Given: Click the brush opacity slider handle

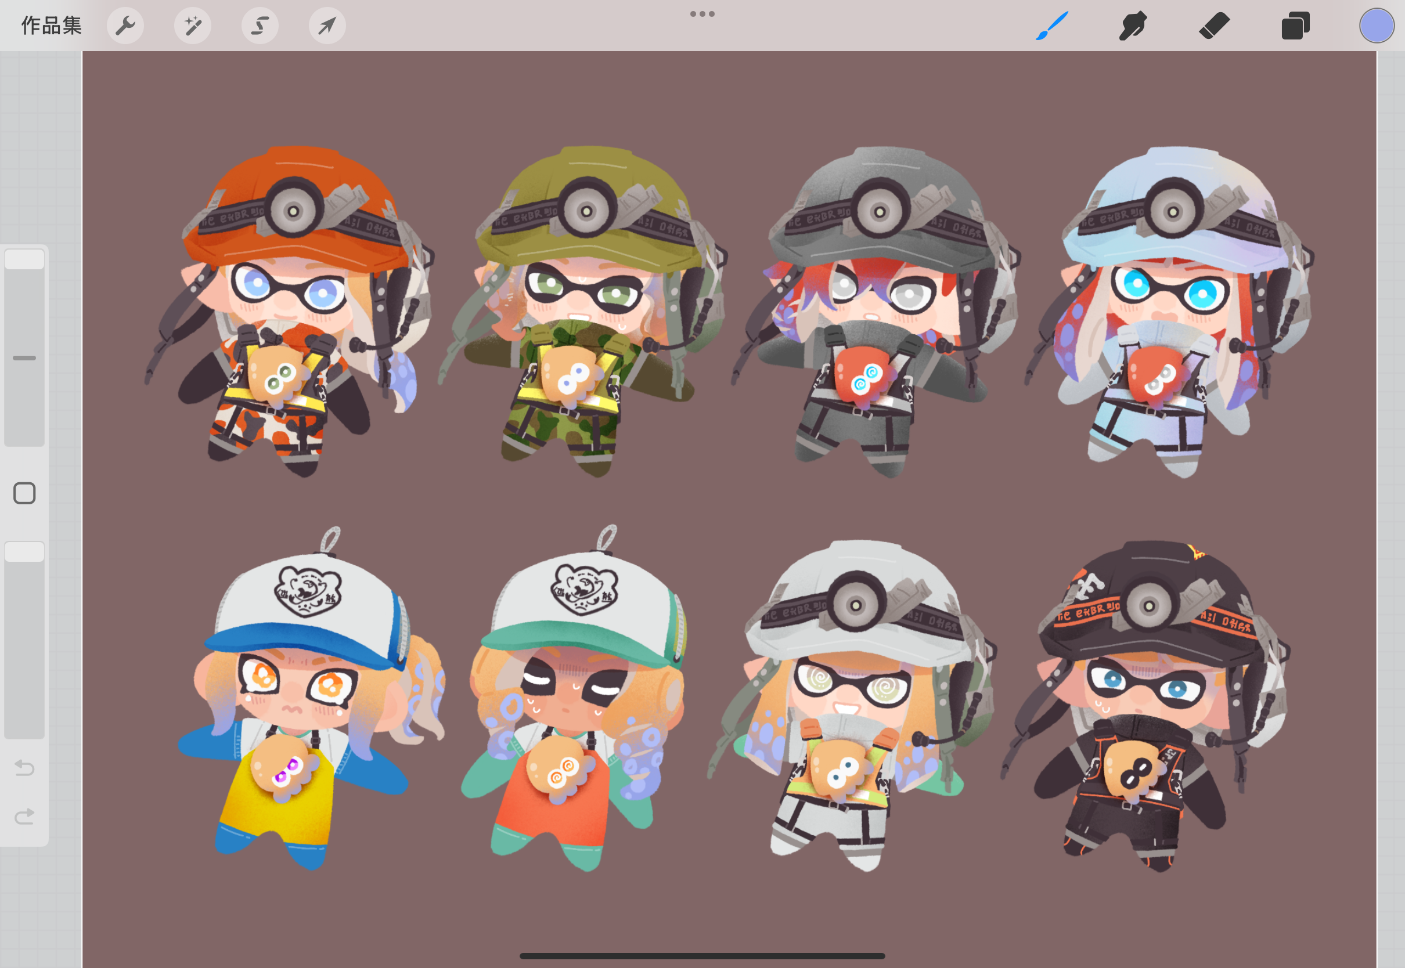Looking at the screenshot, I should pyautogui.click(x=24, y=552).
